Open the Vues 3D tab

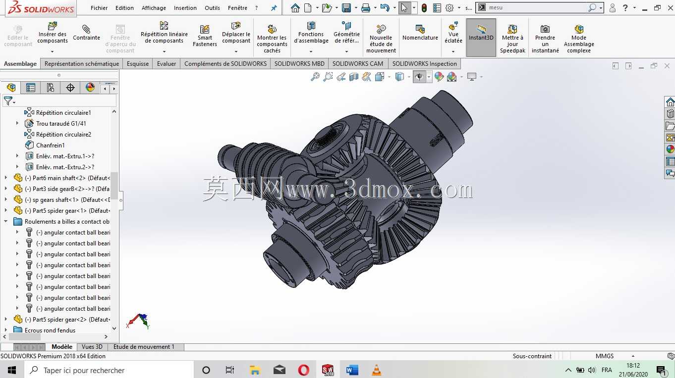tap(92, 347)
